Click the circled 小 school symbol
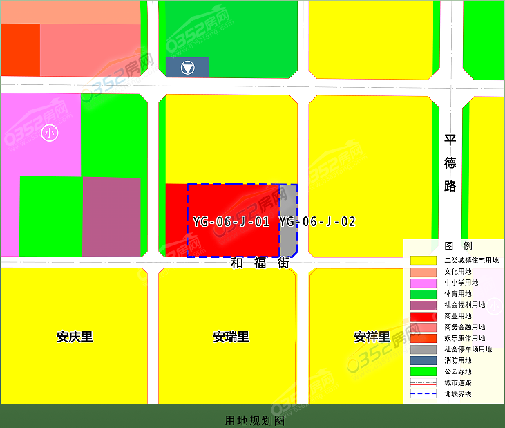Image resolution: width=505 pixels, height=428 pixels. point(49,132)
